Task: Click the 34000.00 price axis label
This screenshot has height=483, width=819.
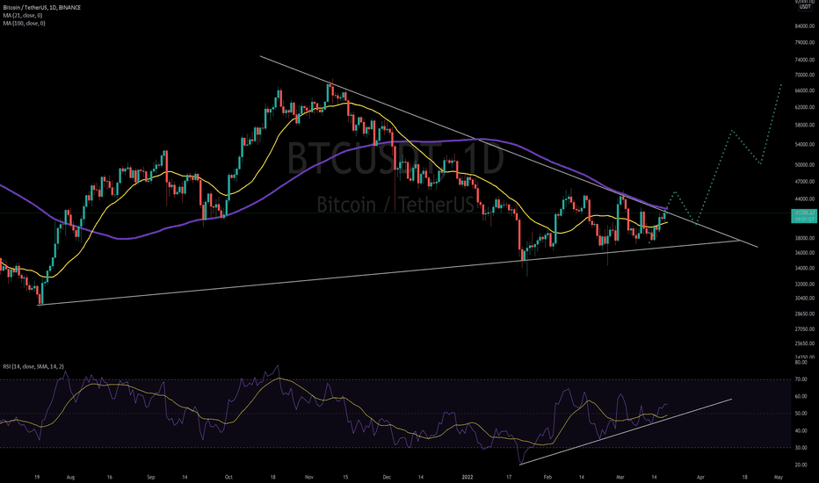Action: 804,269
